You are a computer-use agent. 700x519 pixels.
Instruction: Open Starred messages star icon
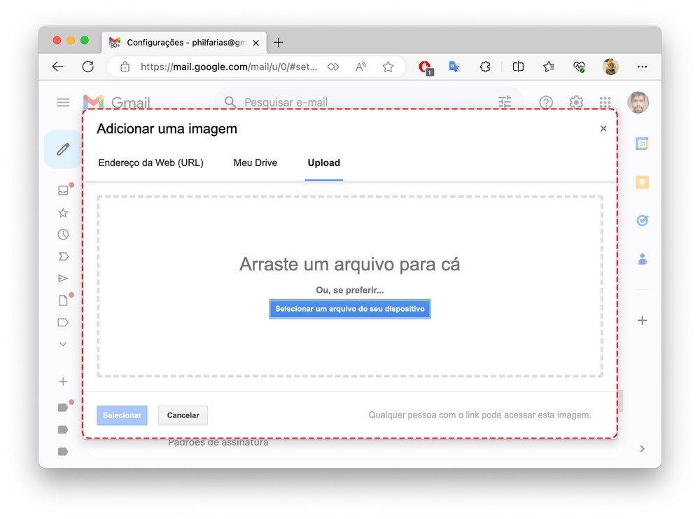click(63, 213)
